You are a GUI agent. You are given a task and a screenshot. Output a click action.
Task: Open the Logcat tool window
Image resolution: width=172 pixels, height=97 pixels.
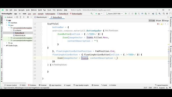tap(67, 85)
